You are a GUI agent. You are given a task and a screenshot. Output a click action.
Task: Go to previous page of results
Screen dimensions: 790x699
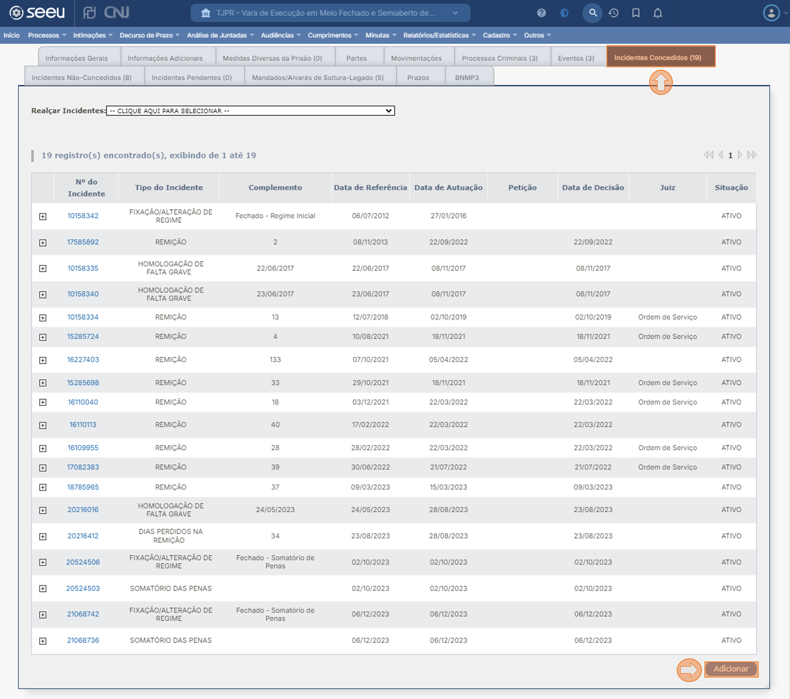[x=721, y=155]
